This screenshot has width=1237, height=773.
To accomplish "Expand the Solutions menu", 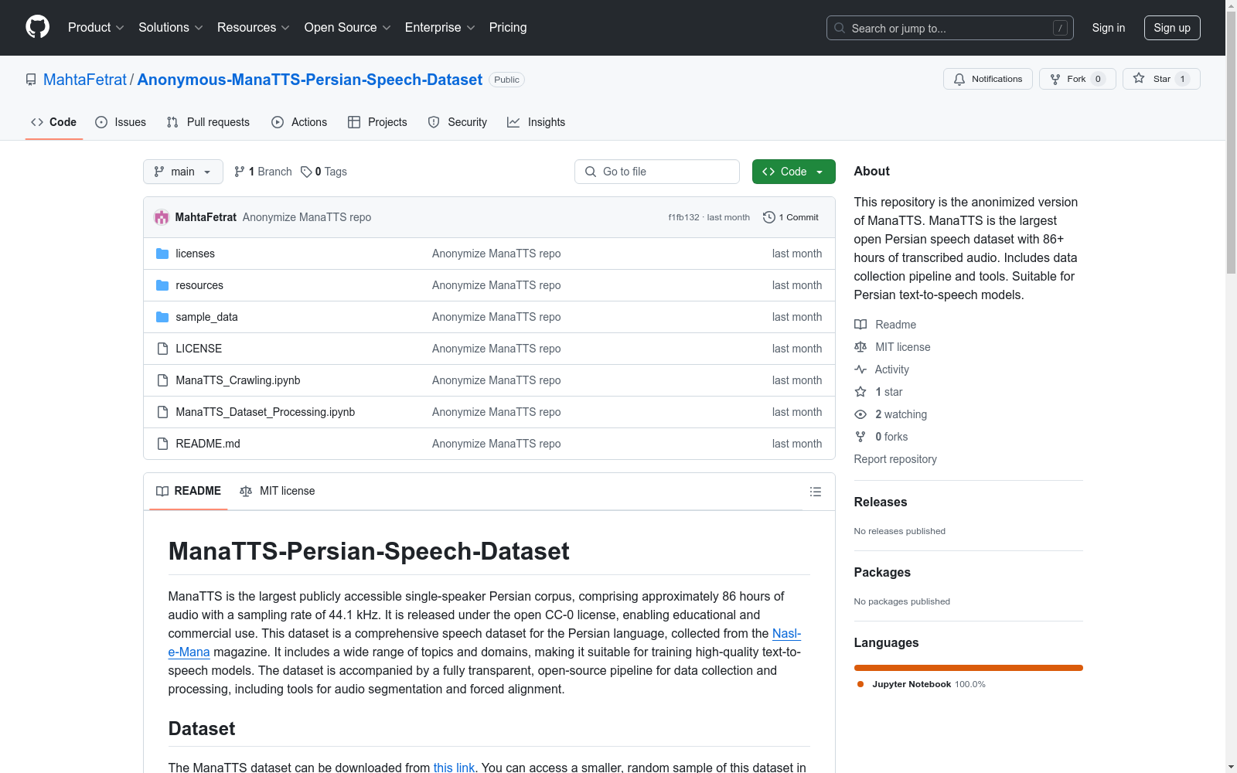I will pyautogui.click(x=171, y=27).
